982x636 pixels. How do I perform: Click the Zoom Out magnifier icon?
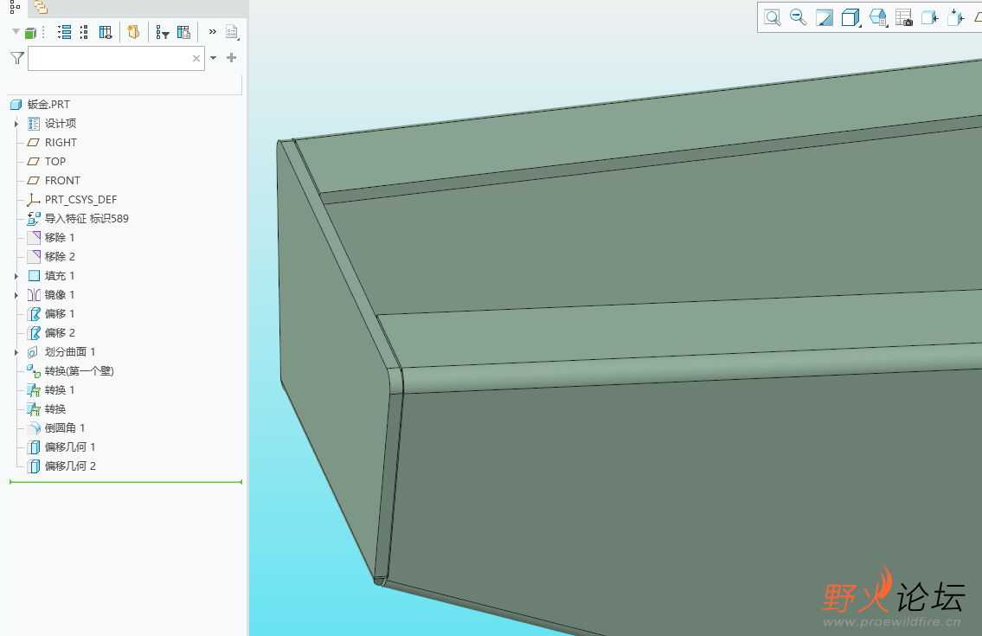pyautogui.click(x=798, y=17)
